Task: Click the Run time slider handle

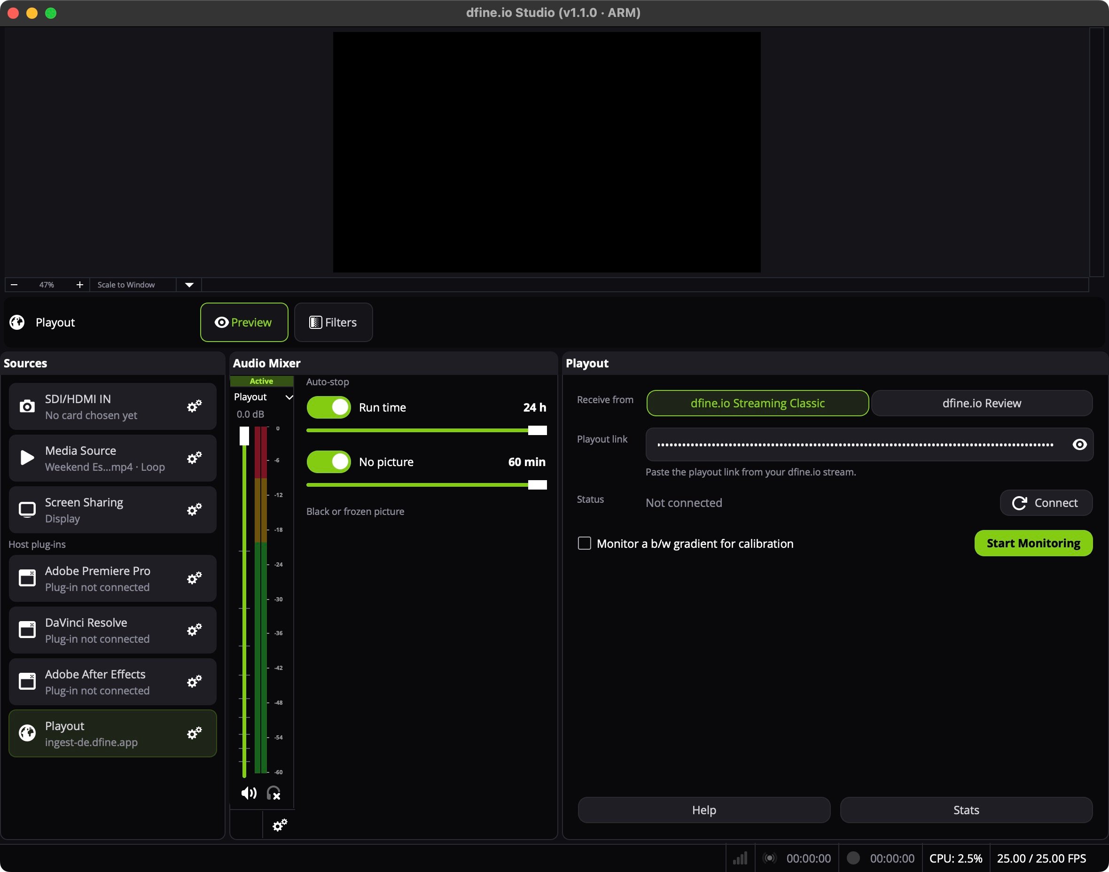Action: pos(537,430)
